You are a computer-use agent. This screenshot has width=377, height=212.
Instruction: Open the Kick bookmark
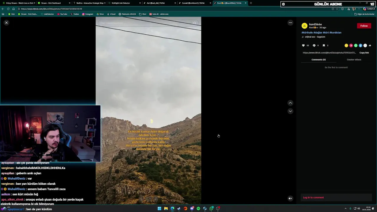click(x=11, y=14)
